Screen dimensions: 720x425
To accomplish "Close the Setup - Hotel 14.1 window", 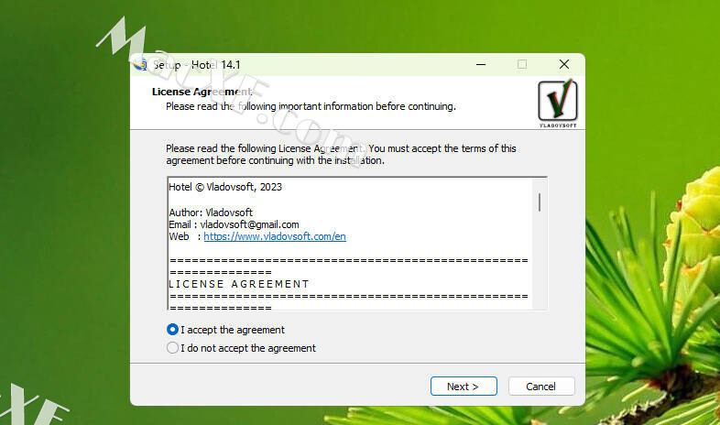I will pos(564,65).
